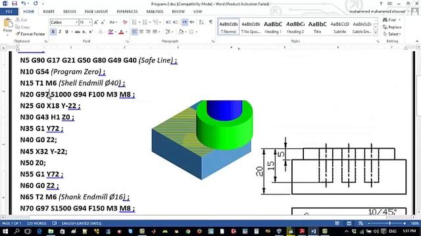Toggle Italic formatting
Screen dimensions: 421x236
(60, 32)
